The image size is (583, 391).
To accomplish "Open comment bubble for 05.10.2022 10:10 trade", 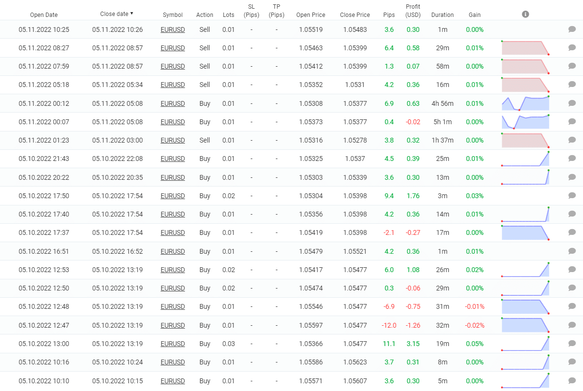I will 572,381.
